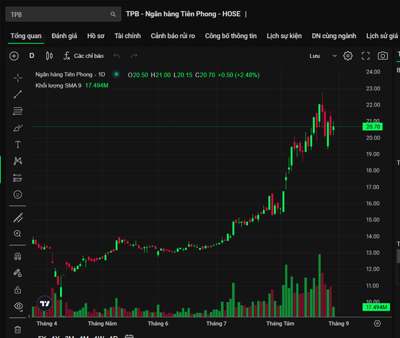Select the forecast position measurement tool
Viewport: 400px width, 338px height.
click(x=17, y=178)
